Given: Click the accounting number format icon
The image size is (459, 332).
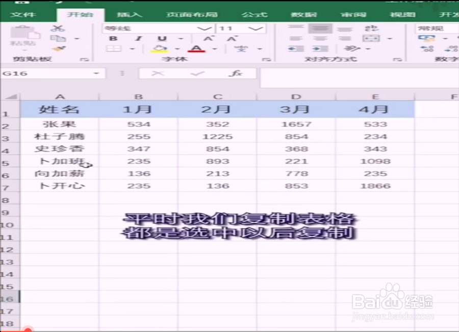Looking at the screenshot, I should (x=427, y=38).
